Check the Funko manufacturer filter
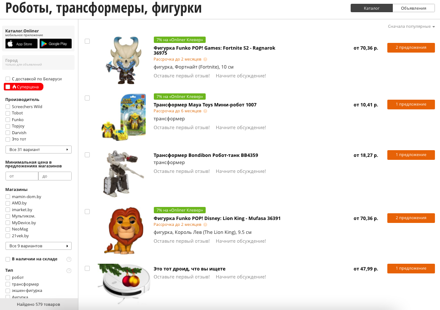This screenshot has width=440, height=310. click(x=8, y=120)
